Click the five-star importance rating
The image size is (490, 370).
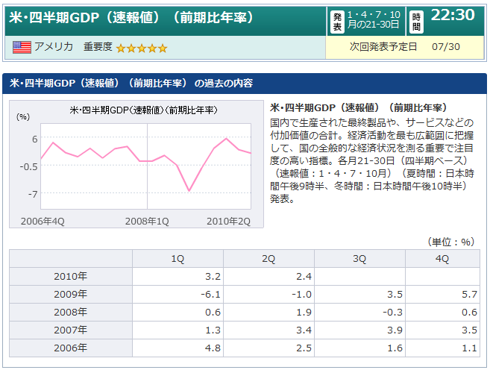142,48
